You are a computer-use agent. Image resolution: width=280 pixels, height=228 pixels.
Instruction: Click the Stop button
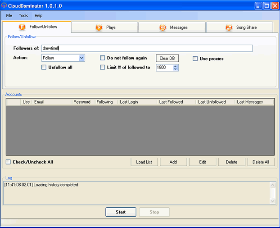point(154,212)
